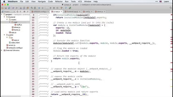Collapse the frontend folder
This screenshot has width=173, height=97.
pos(4,17)
